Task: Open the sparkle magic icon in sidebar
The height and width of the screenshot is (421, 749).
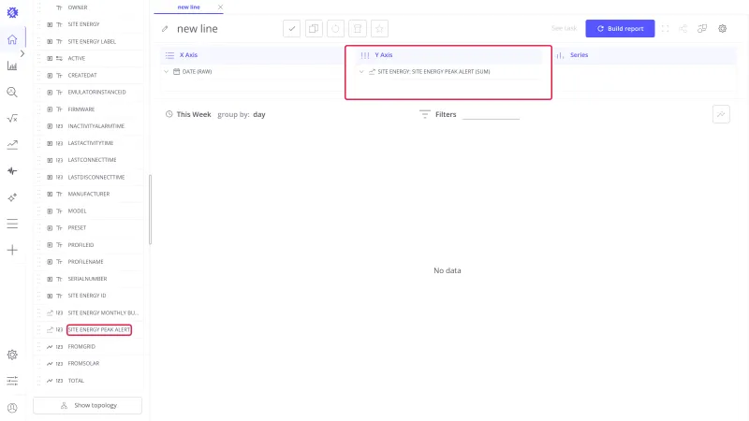Action: (12, 197)
